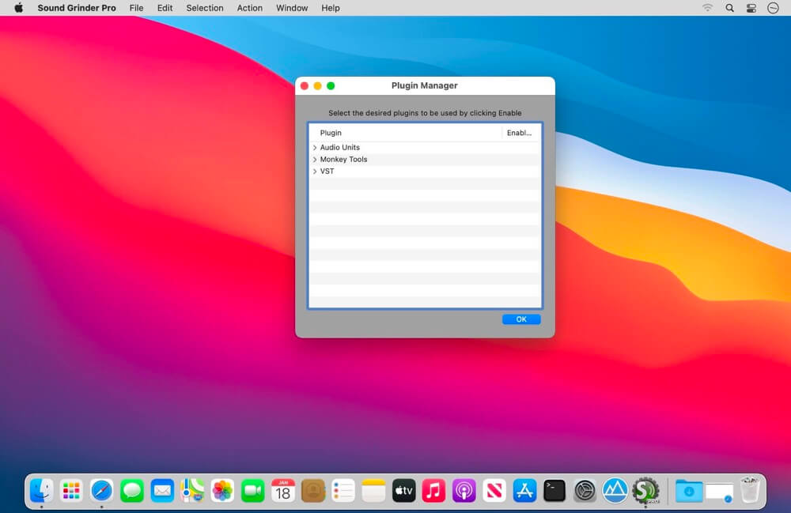Open the Window menu
Screen dimensions: 791x513
click(292, 8)
